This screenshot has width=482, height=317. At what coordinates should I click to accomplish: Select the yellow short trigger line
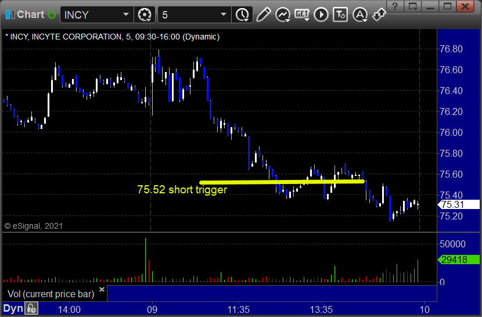click(x=282, y=182)
